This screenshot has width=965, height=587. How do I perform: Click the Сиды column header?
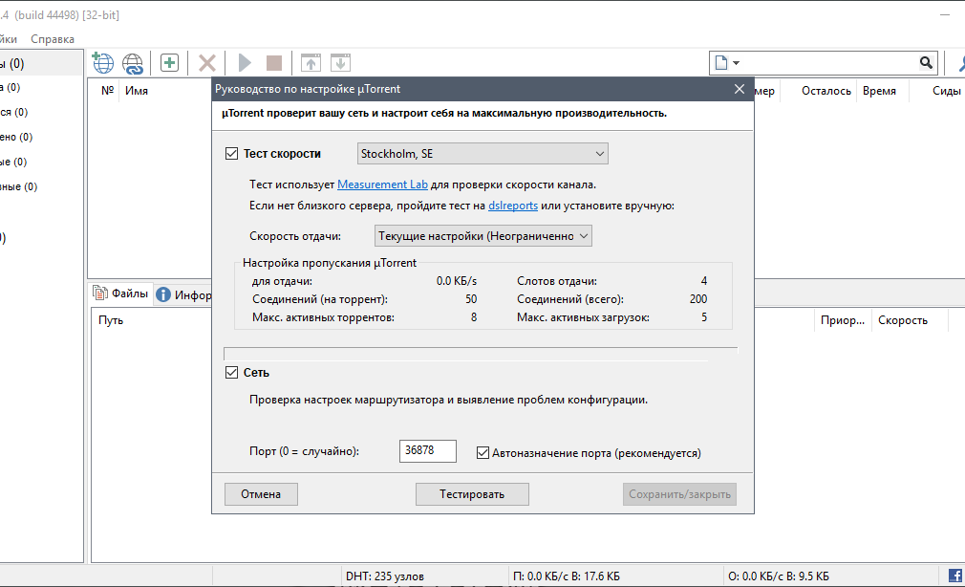pos(946,91)
